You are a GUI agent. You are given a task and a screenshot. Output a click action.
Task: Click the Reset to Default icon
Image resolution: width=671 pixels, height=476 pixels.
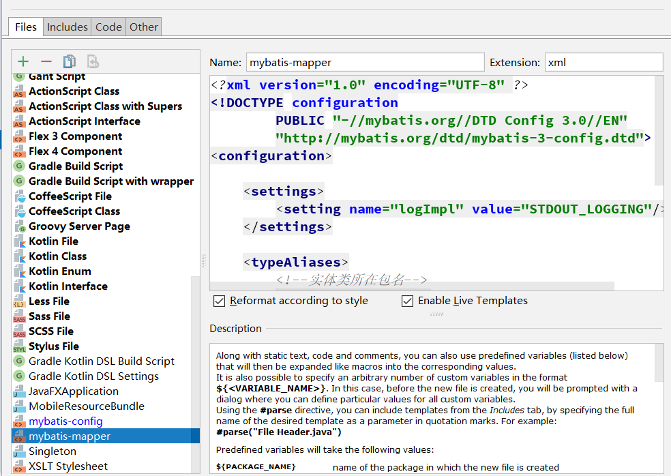93,61
